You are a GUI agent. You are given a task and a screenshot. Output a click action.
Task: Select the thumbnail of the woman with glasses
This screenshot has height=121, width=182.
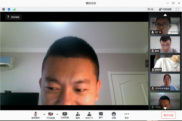coord(165,82)
